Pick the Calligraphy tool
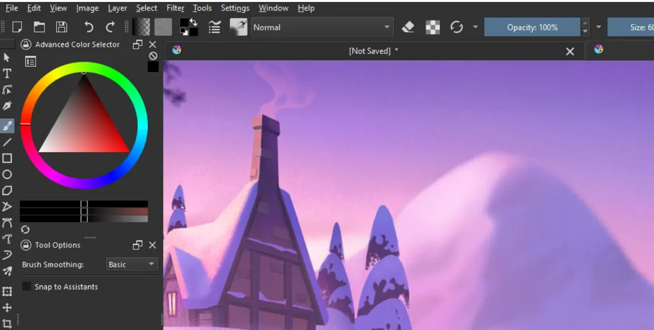The image size is (654, 330). [x=7, y=106]
